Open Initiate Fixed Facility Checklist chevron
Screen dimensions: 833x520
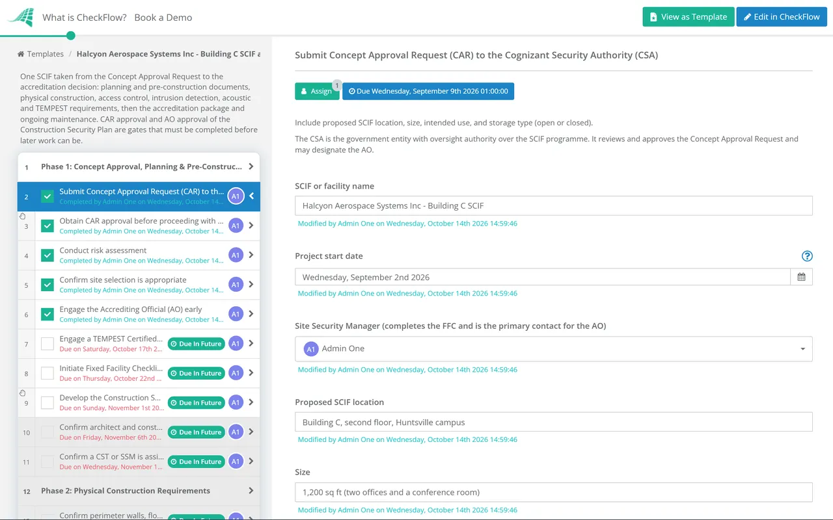(251, 373)
